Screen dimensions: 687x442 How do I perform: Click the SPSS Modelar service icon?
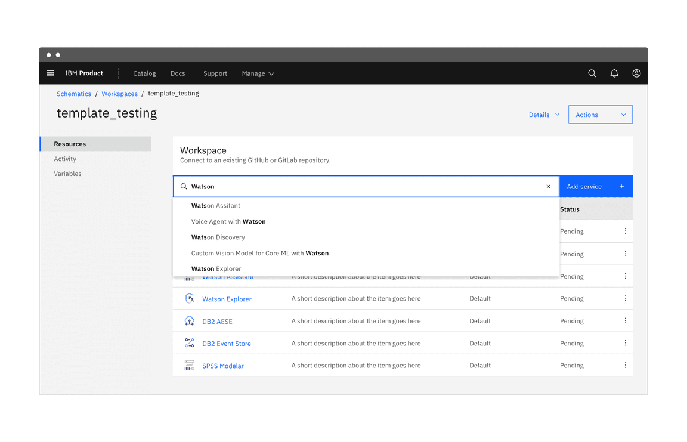pyautogui.click(x=189, y=365)
